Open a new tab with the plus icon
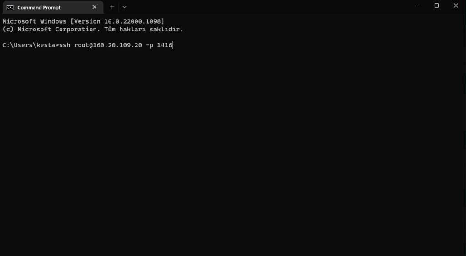The image size is (466, 256). pos(112,7)
